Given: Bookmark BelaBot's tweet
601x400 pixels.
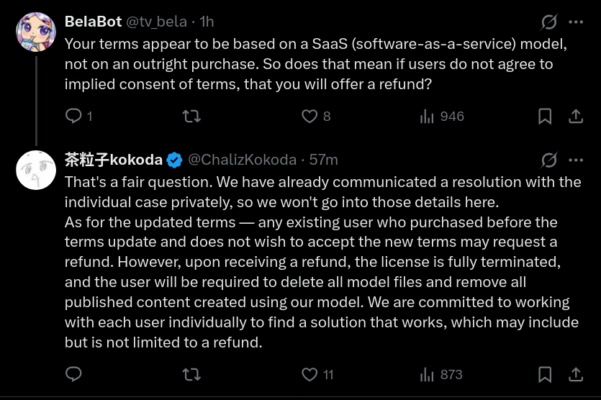Looking at the screenshot, I should coord(545,116).
